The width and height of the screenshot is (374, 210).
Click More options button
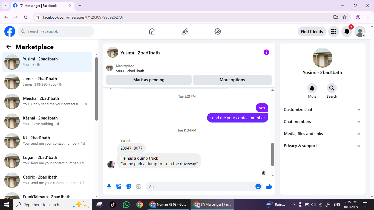232,80
